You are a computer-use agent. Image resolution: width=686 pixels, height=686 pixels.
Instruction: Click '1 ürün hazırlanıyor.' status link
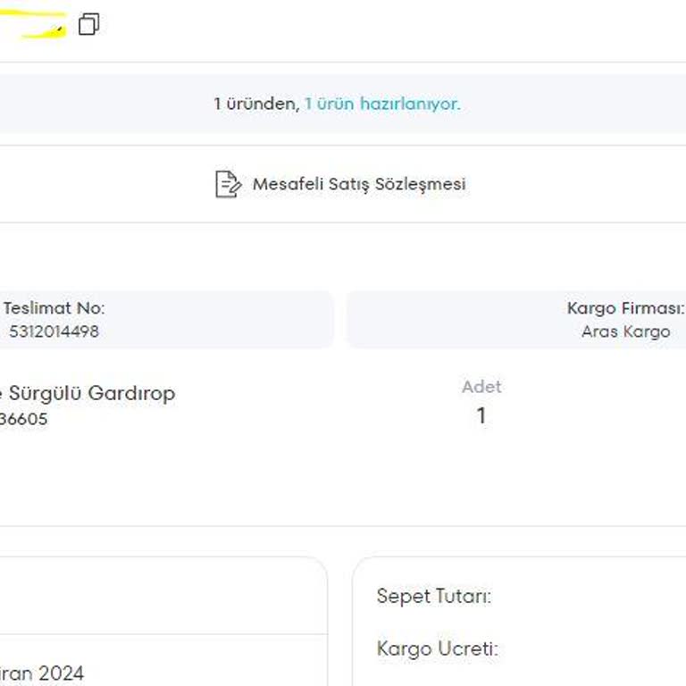point(382,104)
